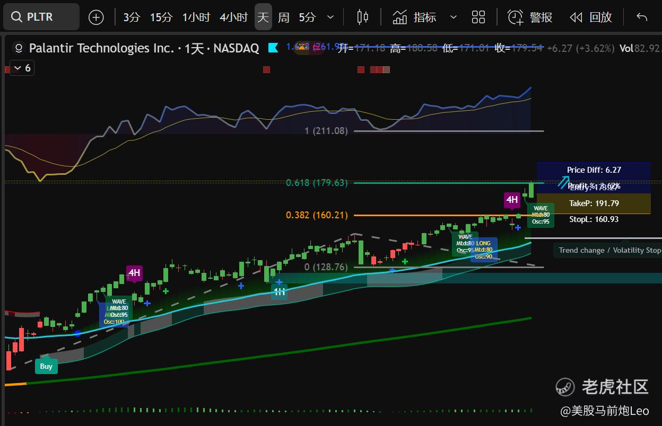Click the Vol volume readout
Viewport: 662px width, 426px height.
(641, 48)
